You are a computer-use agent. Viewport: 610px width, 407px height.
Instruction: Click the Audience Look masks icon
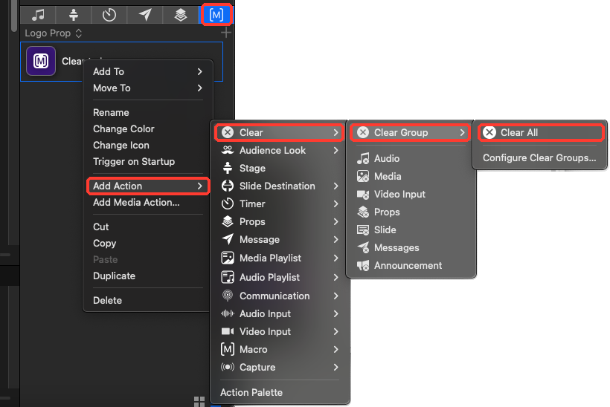click(x=228, y=150)
